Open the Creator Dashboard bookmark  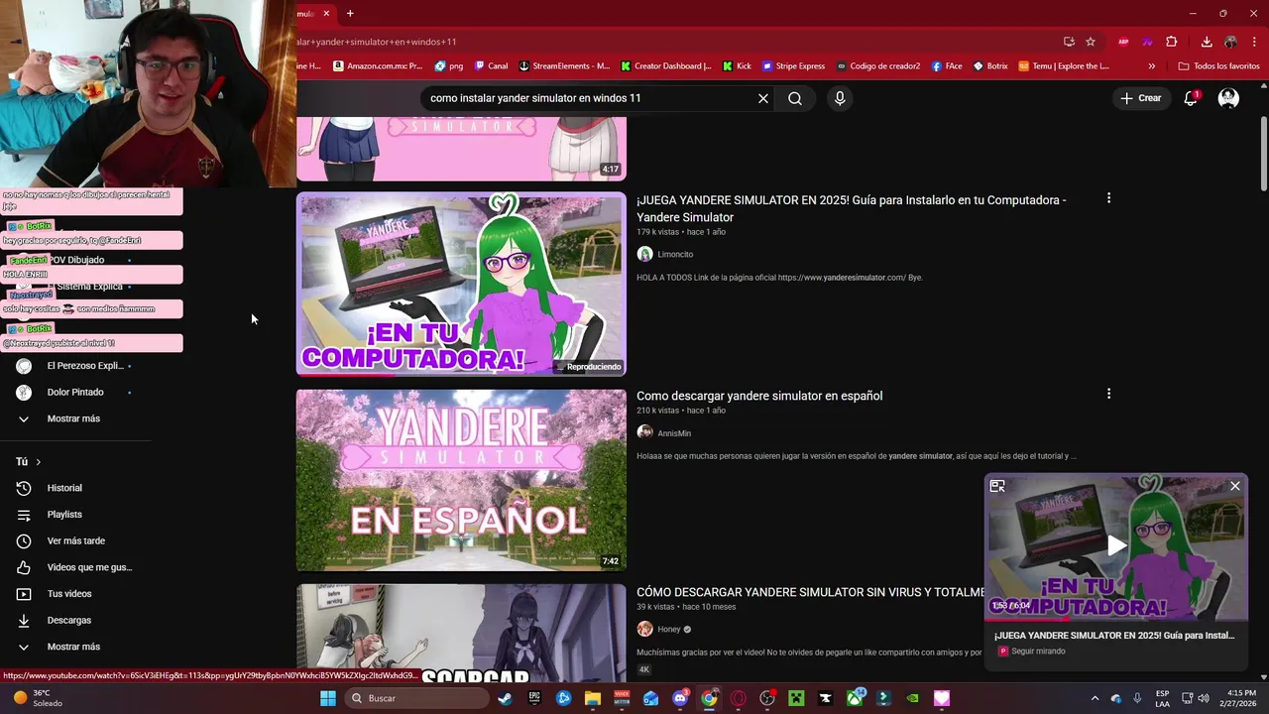[666, 66]
